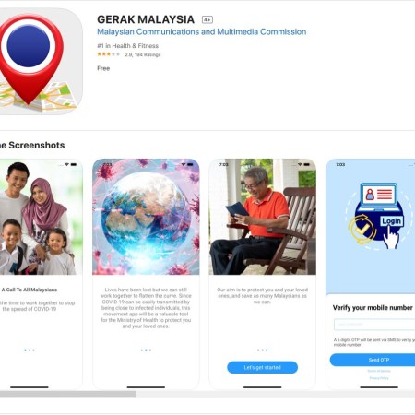Click the Privacy Policy link below Send OTP
415x415 pixels.
(379, 378)
